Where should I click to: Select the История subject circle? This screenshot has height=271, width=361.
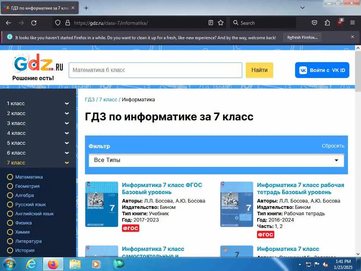(10, 250)
